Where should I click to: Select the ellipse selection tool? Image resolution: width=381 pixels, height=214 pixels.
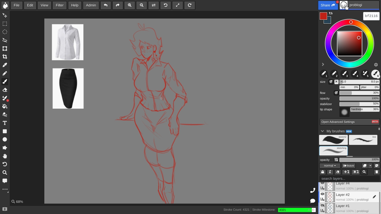pyautogui.click(x=5, y=32)
